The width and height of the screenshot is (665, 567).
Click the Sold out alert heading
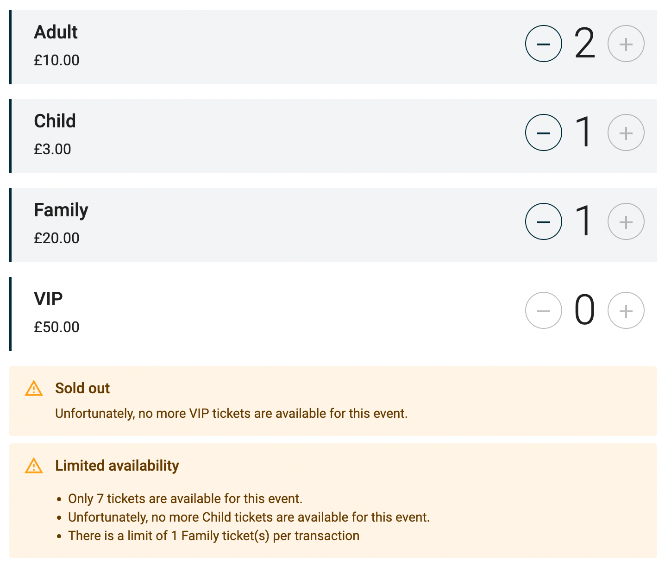pos(82,388)
